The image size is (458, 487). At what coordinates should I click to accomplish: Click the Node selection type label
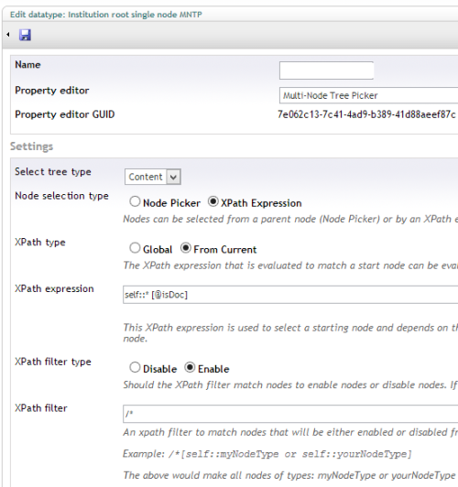pyautogui.click(x=62, y=196)
